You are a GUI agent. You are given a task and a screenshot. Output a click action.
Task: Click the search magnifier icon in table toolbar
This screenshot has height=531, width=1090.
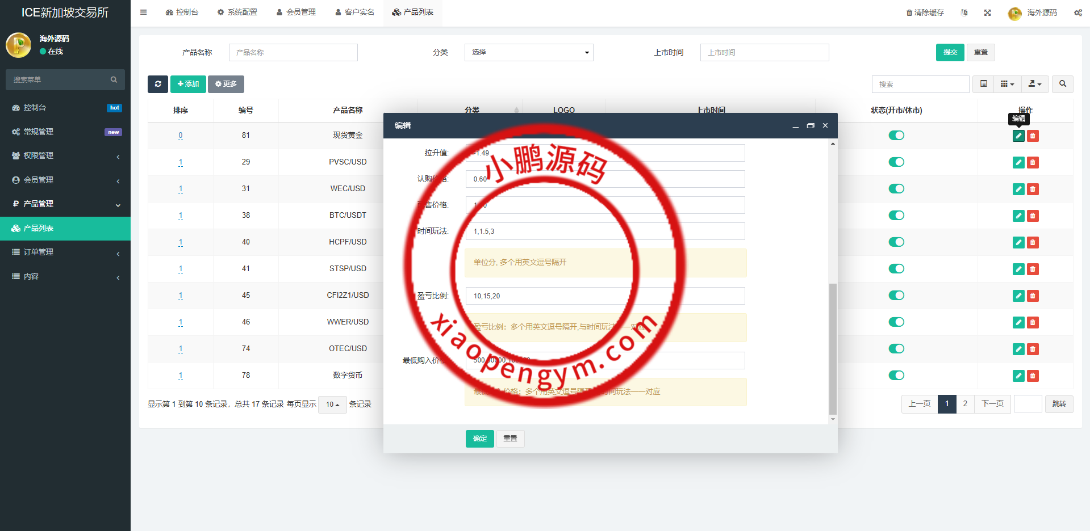[x=1062, y=84]
